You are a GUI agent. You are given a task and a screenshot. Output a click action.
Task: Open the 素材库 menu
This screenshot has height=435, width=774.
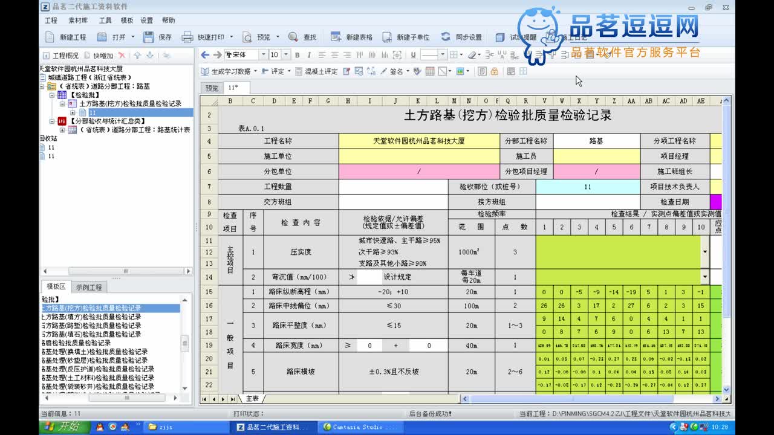(77, 20)
